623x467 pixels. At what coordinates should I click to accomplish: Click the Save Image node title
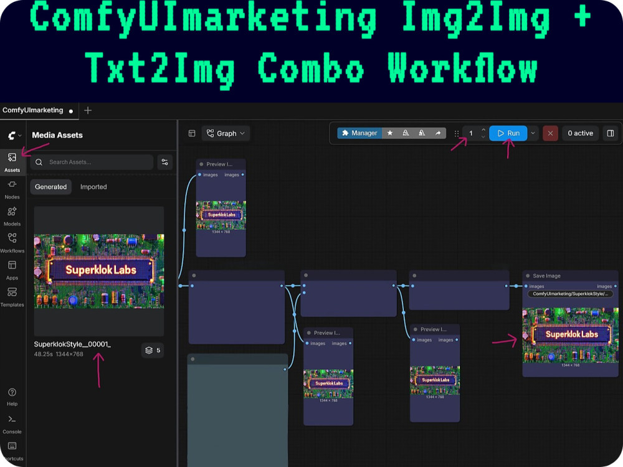click(546, 276)
